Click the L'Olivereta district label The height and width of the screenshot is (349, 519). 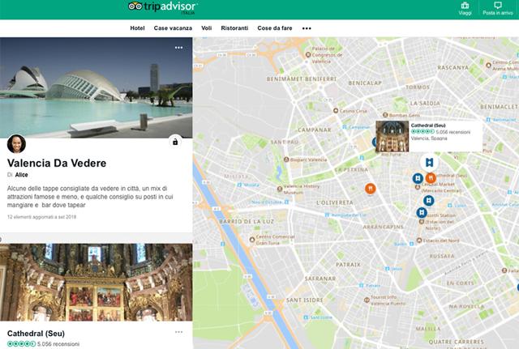tap(335, 202)
